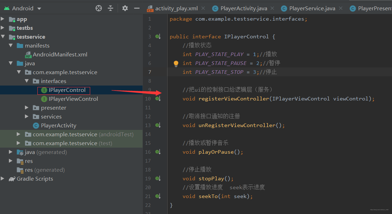Expand the androidTest package arrow
The width and height of the screenshot is (392, 214).
point(19,134)
